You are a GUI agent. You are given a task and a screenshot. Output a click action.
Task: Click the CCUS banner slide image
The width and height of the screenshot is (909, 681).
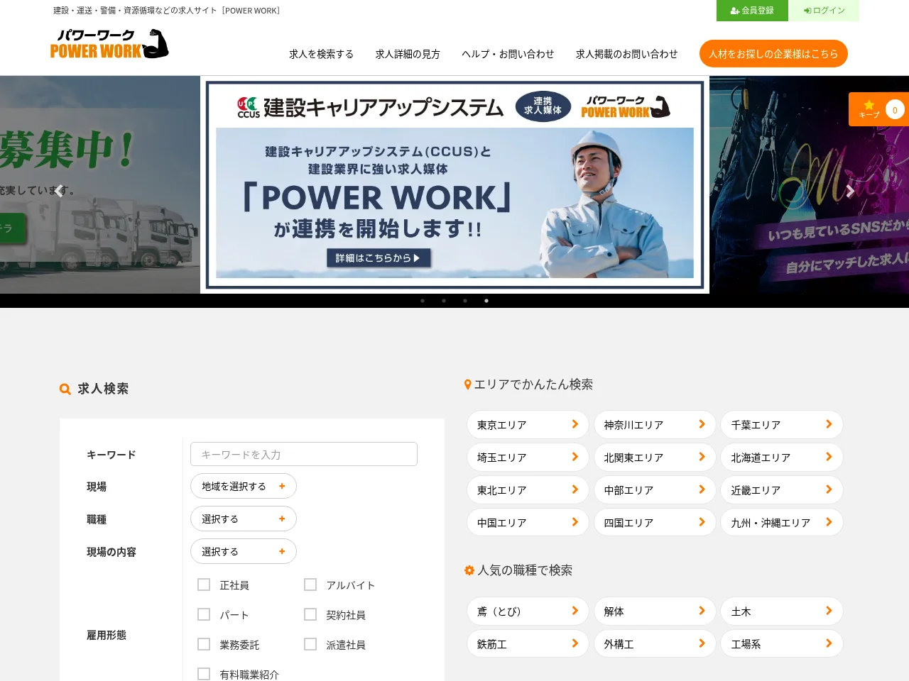[454, 184]
